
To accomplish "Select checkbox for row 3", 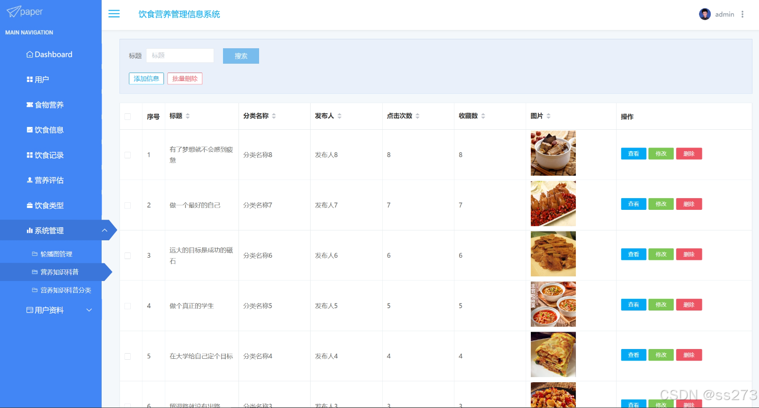I will (127, 256).
